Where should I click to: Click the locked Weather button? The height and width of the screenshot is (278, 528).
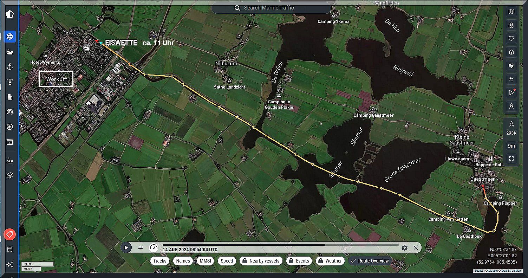click(330, 261)
